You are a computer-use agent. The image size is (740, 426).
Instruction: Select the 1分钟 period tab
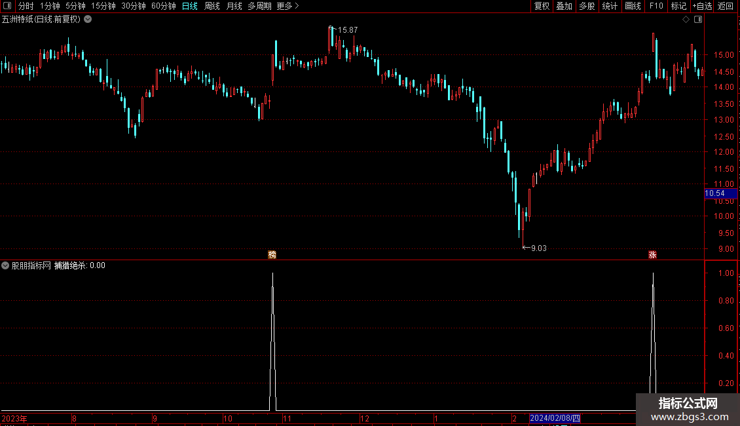[50, 6]
